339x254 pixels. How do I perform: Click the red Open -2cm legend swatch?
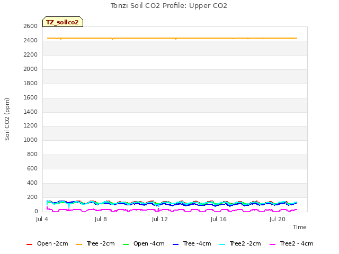[x=29, y=244]
